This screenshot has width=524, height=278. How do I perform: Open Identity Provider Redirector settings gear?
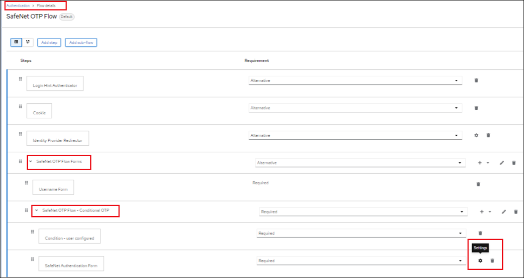[476, 135]
